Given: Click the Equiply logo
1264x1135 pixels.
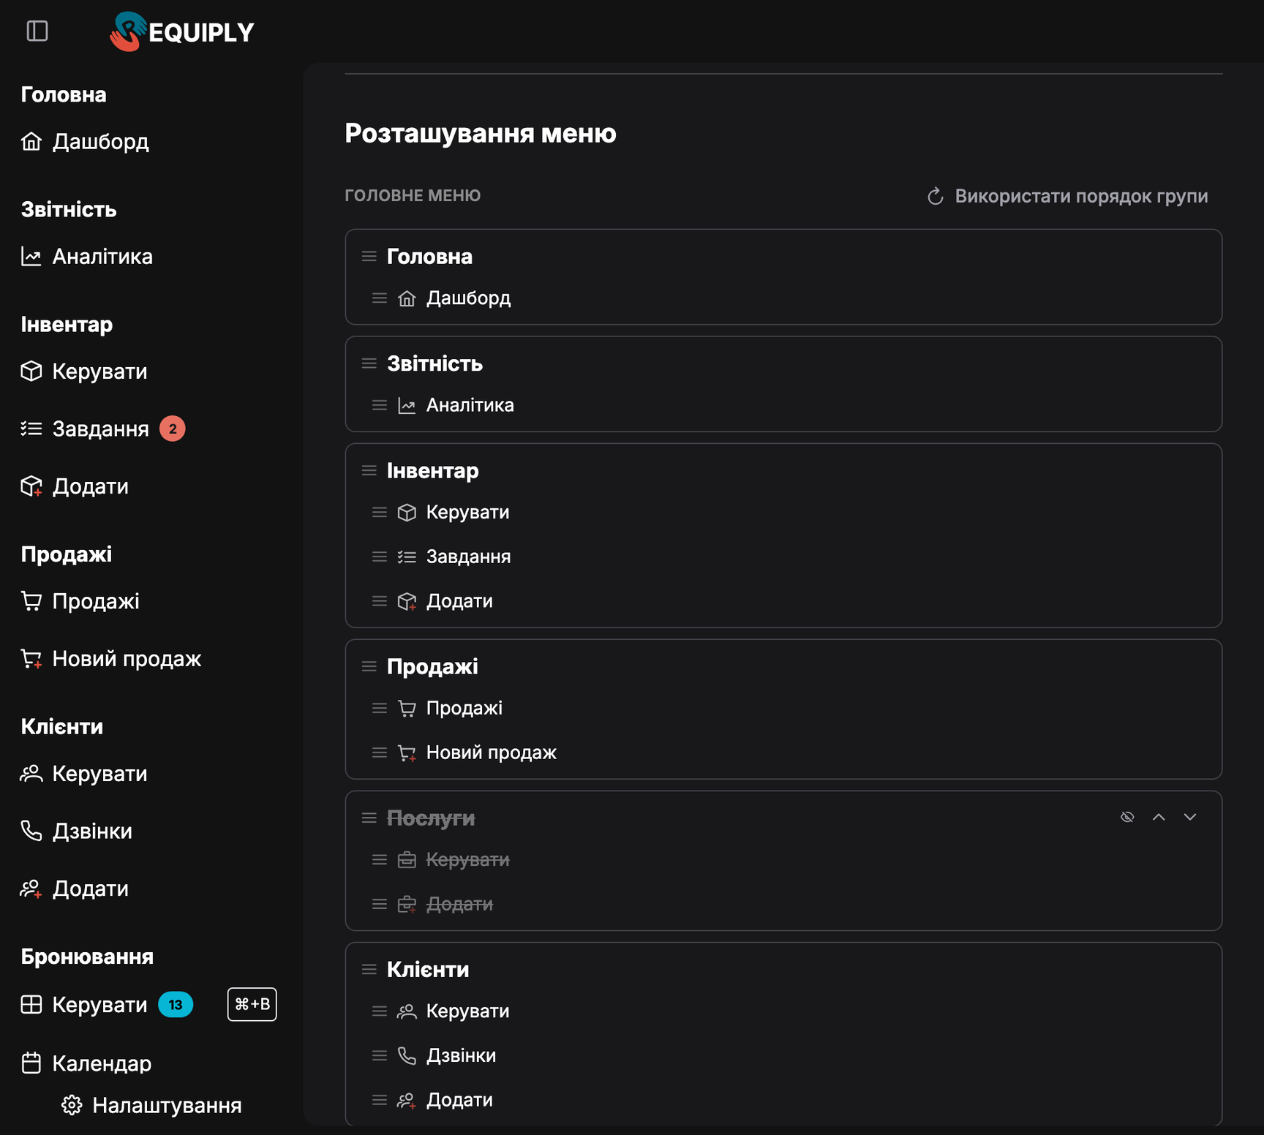Looking at the screenshot, I should (x=182, y=31).
